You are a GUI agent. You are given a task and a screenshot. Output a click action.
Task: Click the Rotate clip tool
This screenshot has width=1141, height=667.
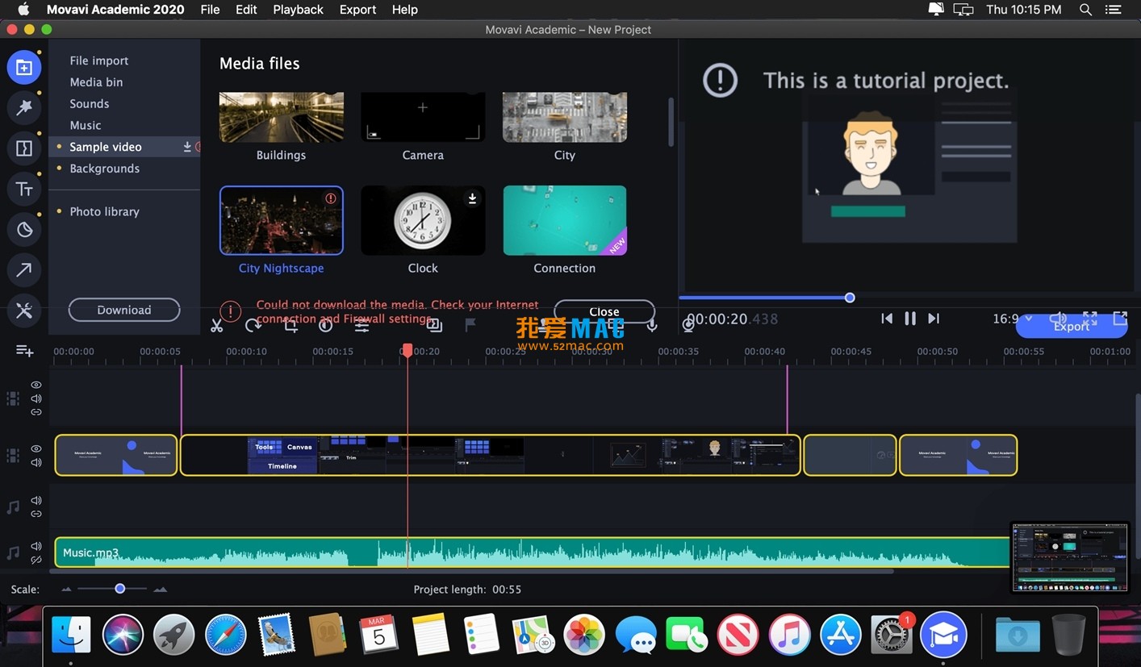pyautogui.click(x=253, y=325)
